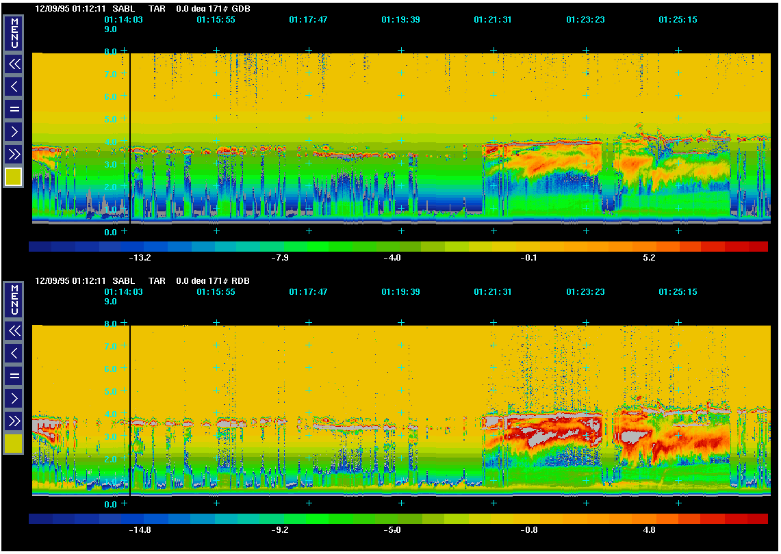Viewport: 781px width, 554px height.
Task: Click the double-left fast rewind arrow in RDB panel
Action: 14,331
